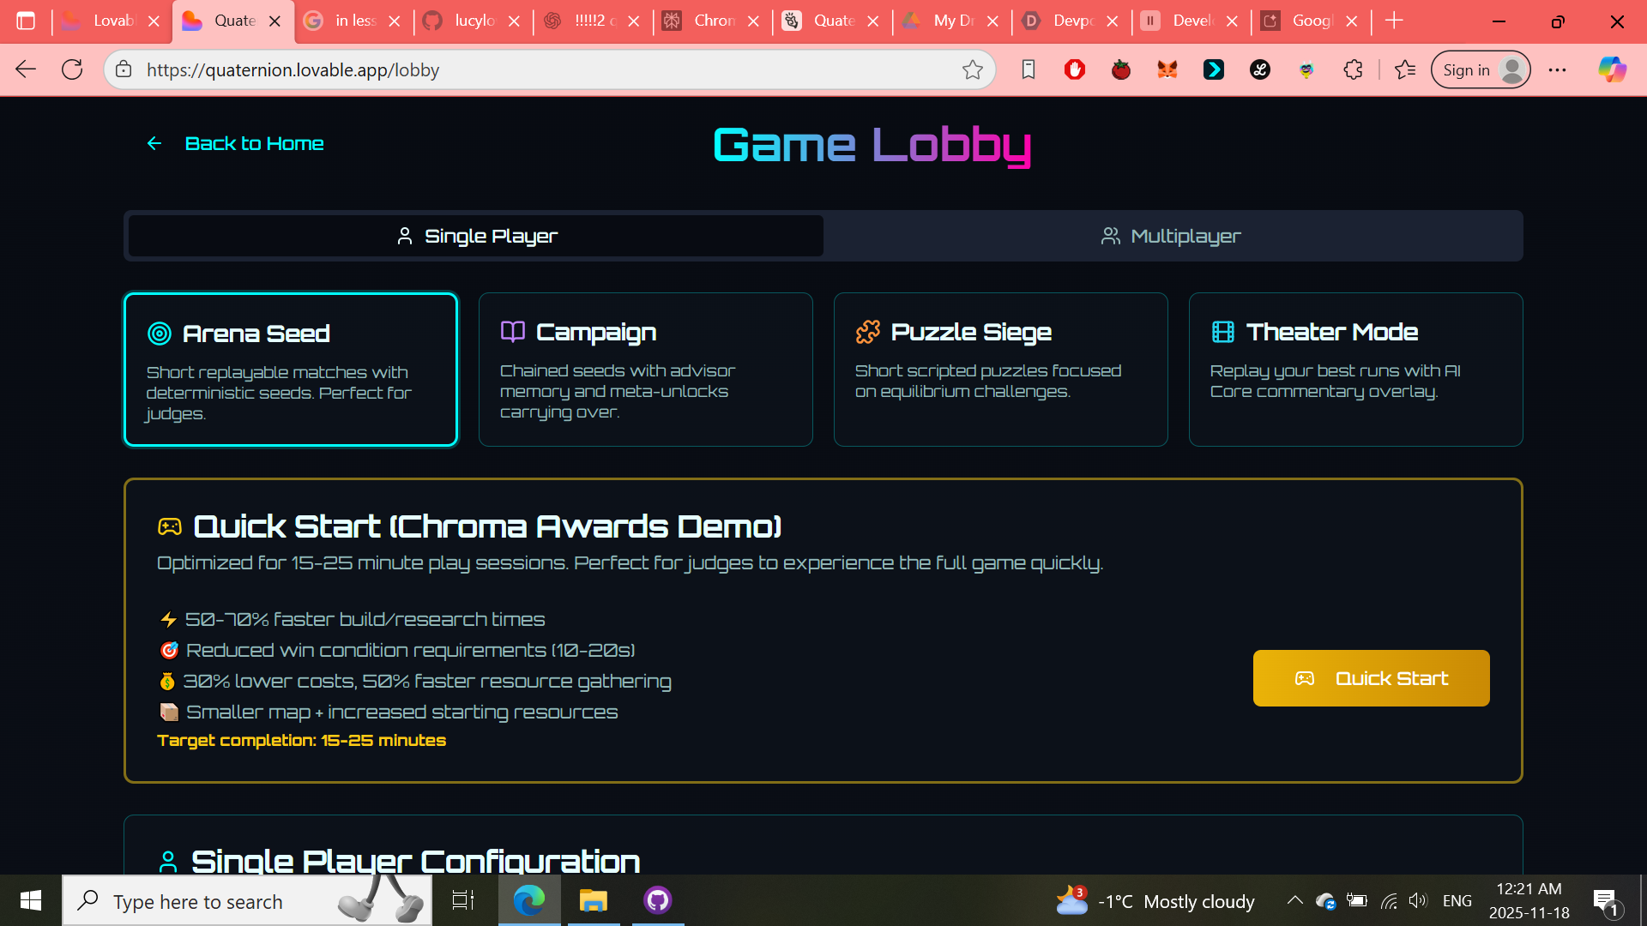The image size is (1647, 926).
Task: Open the Copilot sidebar icon
Action: (x=1612, y=69)
